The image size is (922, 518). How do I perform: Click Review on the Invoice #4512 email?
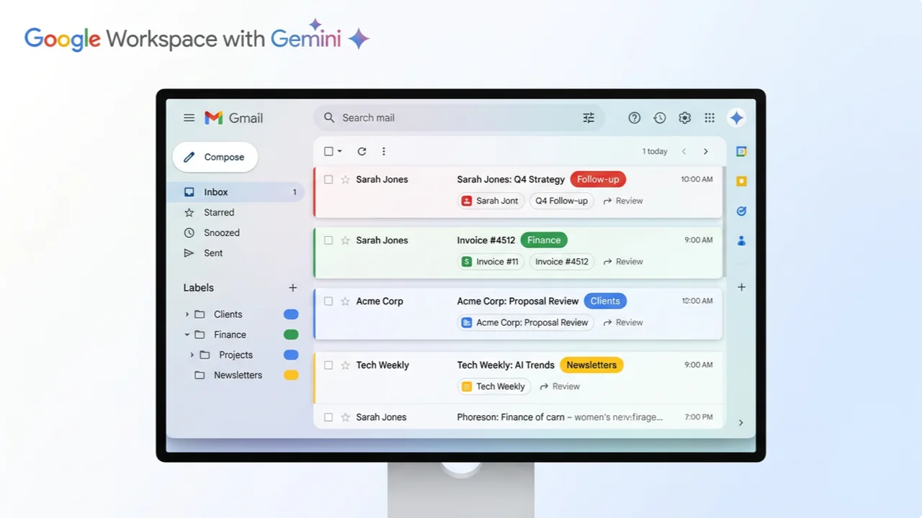tap(623, 262)
